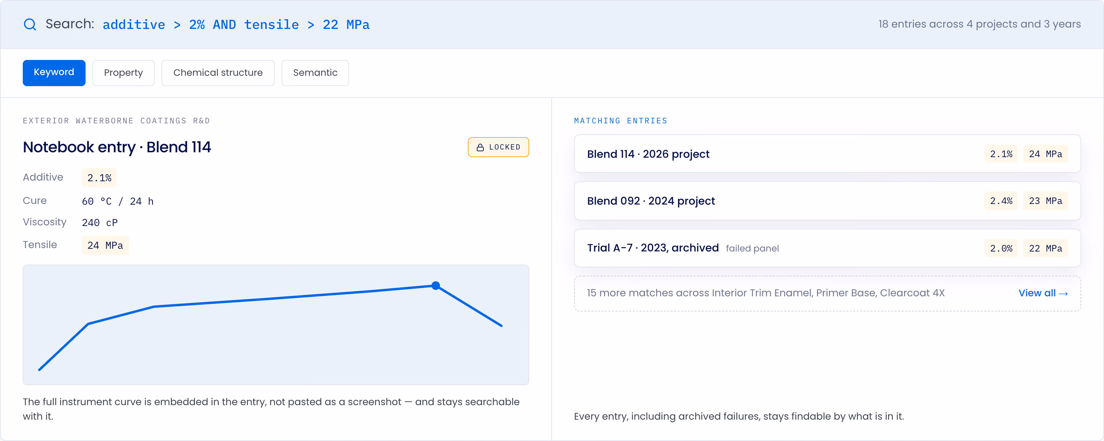Click the lock icon in LOCKED badge

[x=480, y=147]
